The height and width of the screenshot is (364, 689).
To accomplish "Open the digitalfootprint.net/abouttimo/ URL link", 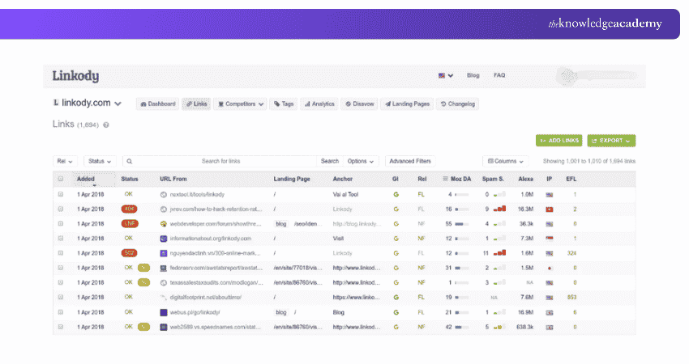I will tap(206, 298).
